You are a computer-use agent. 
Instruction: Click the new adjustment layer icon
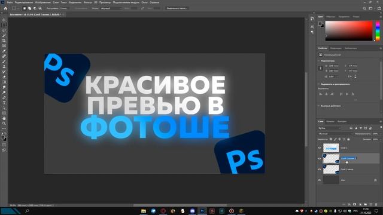click(360, 204)
